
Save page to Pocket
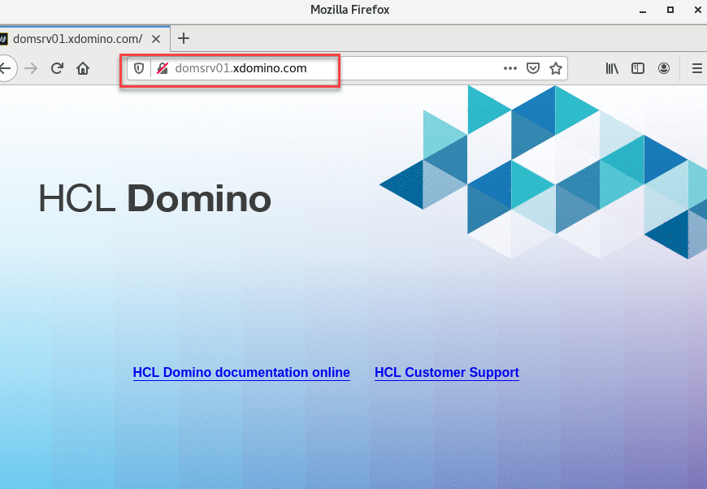533,68
